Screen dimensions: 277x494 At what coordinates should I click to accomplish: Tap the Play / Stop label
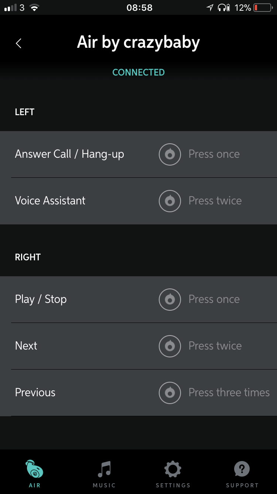pyautogui.click(x=41, y=299)
